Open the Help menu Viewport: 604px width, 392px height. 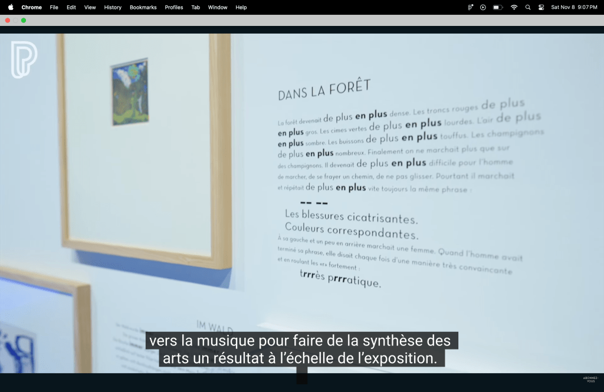coord(241,7)
